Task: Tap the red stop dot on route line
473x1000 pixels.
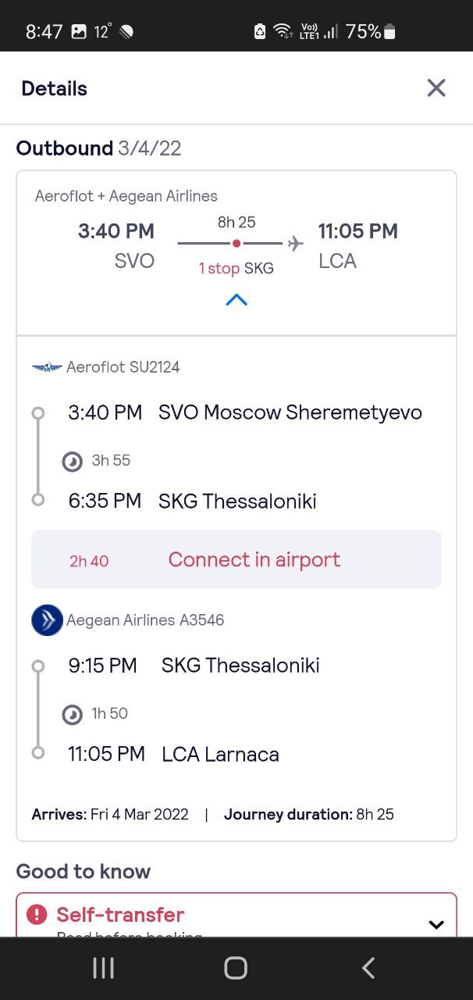Action: (236, 244)
